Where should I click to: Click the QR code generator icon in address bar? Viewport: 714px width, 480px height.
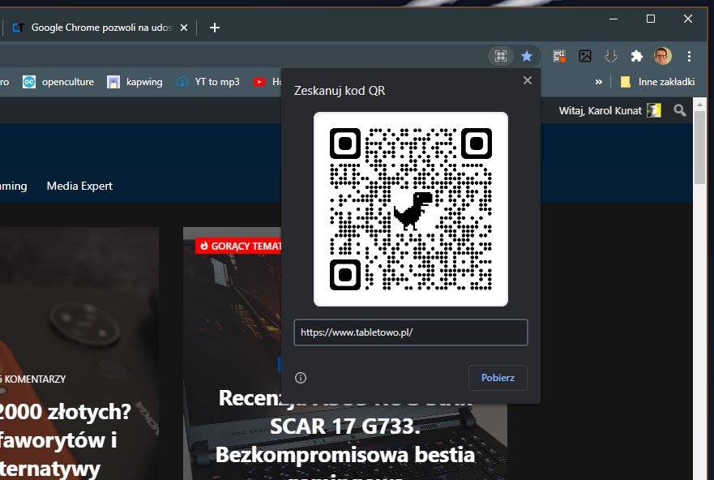(x=500, y=56)
